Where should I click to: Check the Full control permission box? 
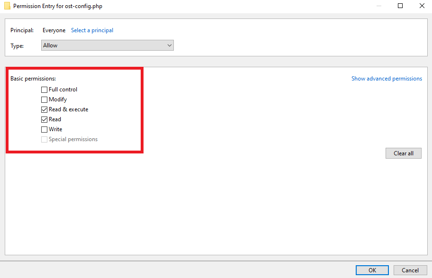[44, 90]
